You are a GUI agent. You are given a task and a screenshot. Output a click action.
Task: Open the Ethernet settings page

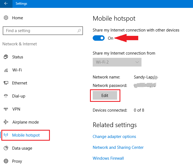[20, 83]
